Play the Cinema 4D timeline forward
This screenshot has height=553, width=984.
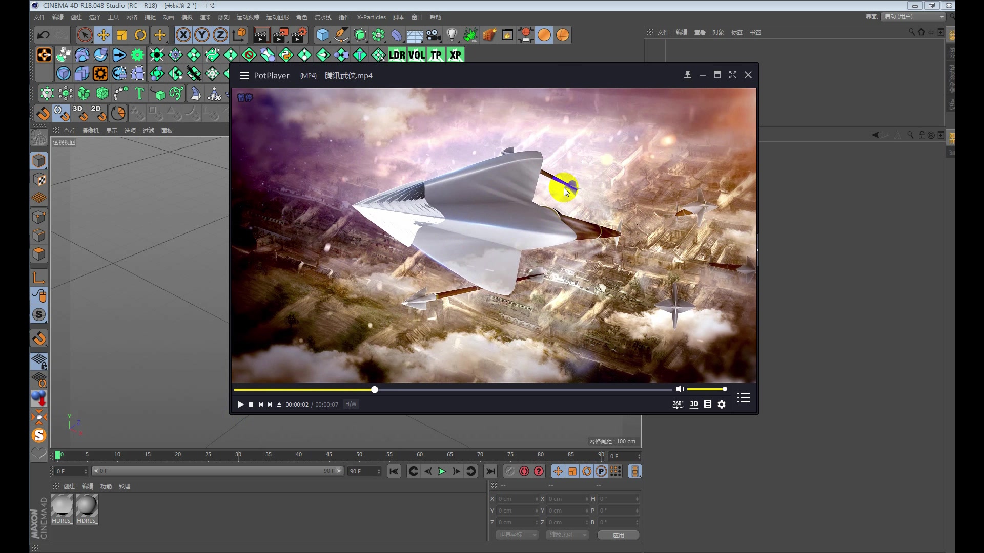442,472
